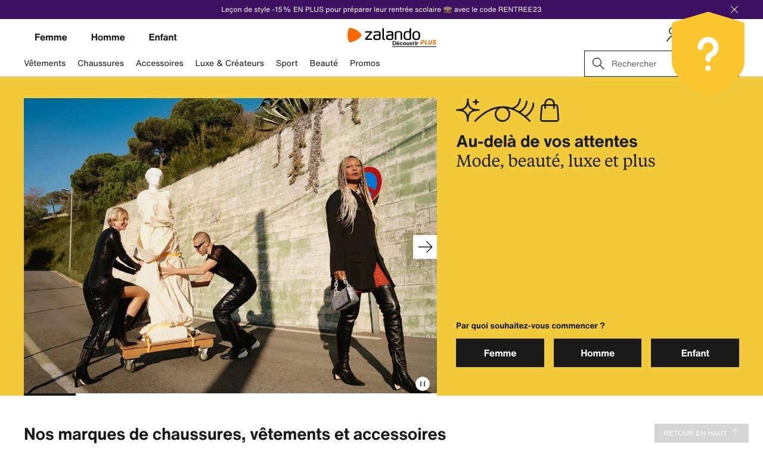The width and height of the screenshot is (763, 457).
Task: Open the Promos menu item
Action: click(365, 63)
